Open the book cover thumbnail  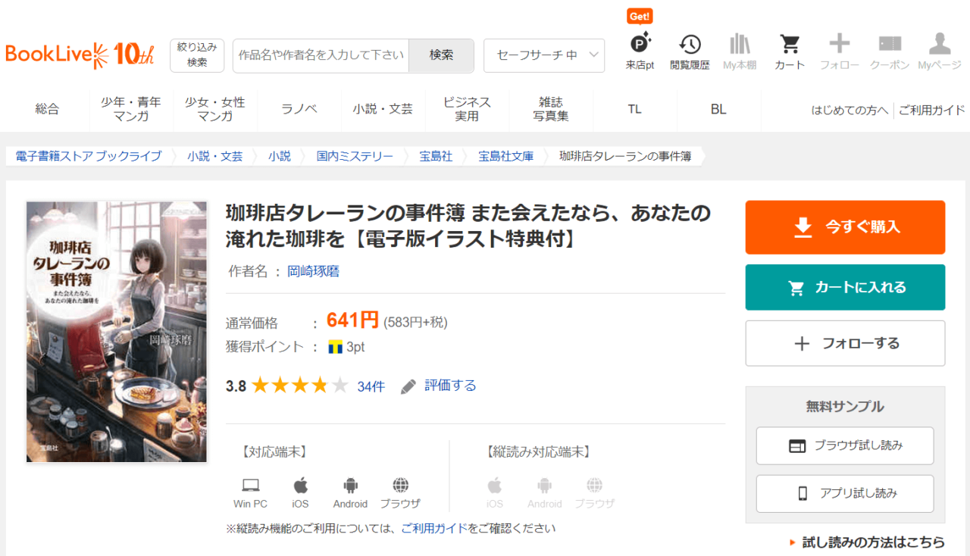point(117,331)
